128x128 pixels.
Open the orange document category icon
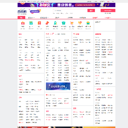39,23
